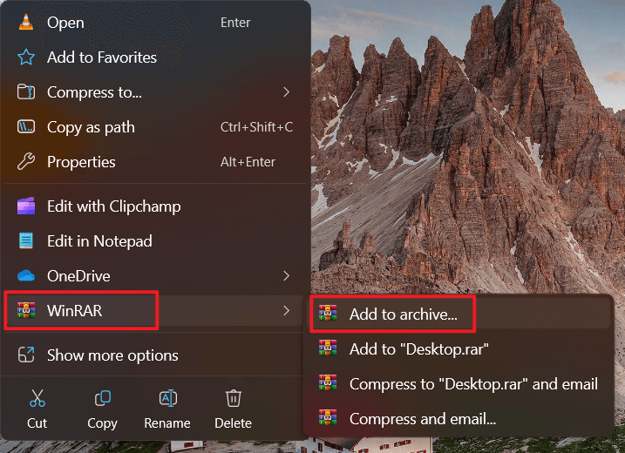Viewport: 625px width, 453px height.
Task: Expand the OneDrive submenu arrow
Action: (287, 276)
